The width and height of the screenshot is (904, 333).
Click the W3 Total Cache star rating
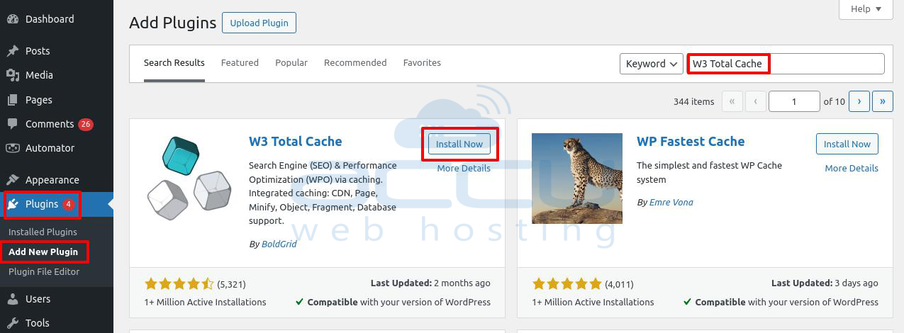coord(179,284)
